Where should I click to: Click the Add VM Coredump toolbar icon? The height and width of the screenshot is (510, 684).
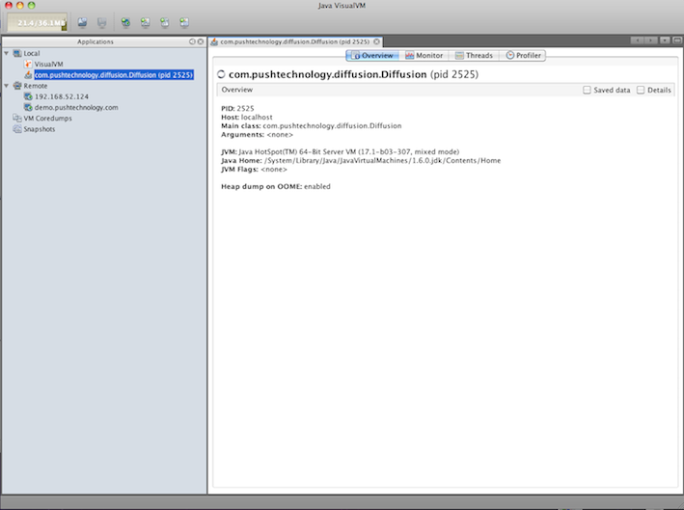[x=164, y=21]
